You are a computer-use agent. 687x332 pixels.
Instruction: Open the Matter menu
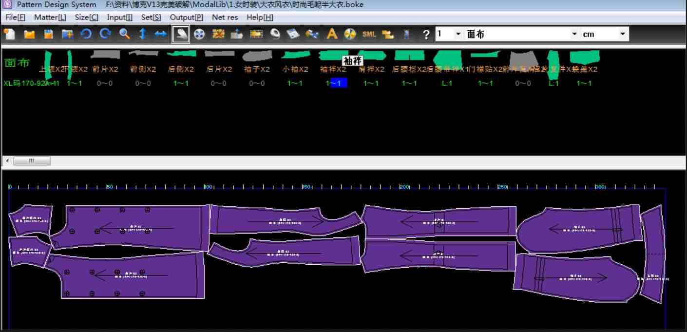pos(50,17)
